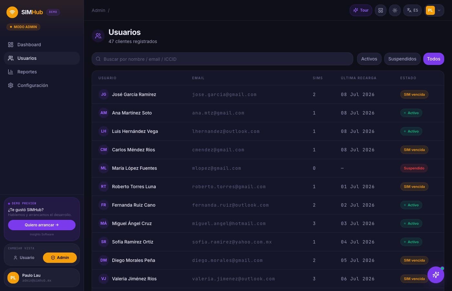The width and height of the screenshot is (452, 291).
Task: Click Activo badge for Ana Martínez Soto
Action: pos(411,113)
